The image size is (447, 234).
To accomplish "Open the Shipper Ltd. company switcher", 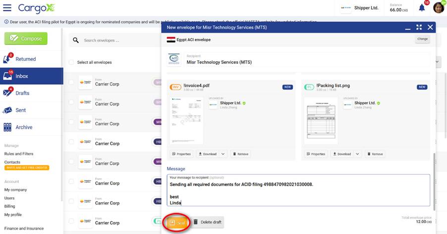I will coord(360,8).
